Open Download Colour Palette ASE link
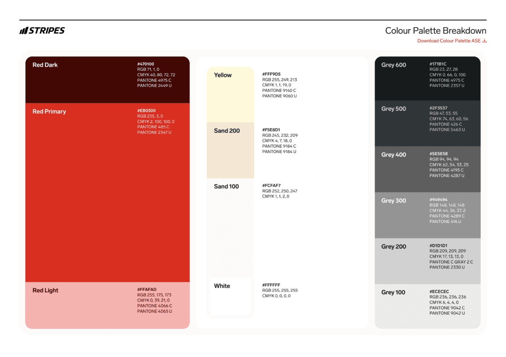The height and width of the screenshot is (357, 506). click(x=449, y=41)
